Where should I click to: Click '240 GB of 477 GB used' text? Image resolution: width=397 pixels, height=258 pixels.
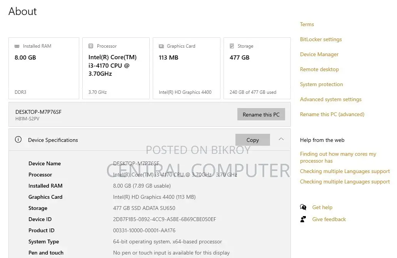tap(253, 92)
